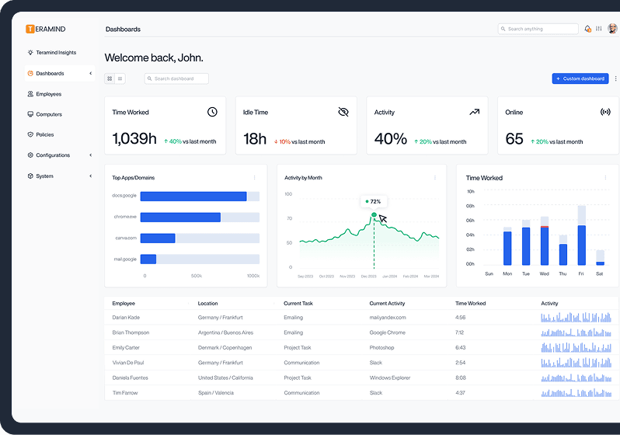620x435 pixels.
Task: Focus the Search dashboard field
Action: click(176, 78)
